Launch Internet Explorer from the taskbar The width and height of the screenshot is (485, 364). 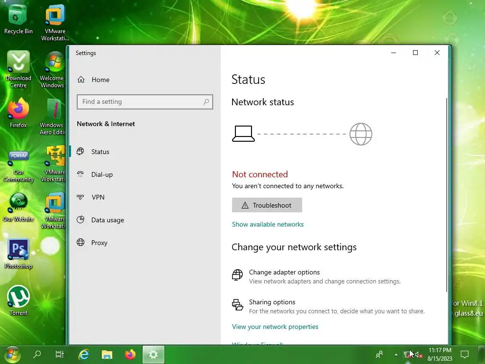(x=83, y=354)
